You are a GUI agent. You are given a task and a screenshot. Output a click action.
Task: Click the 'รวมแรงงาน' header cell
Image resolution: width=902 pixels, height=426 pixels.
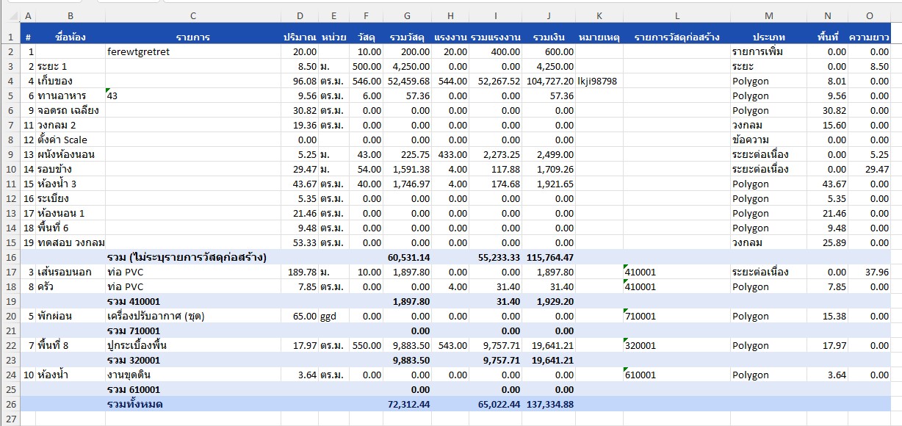click(x=496, y=37)
